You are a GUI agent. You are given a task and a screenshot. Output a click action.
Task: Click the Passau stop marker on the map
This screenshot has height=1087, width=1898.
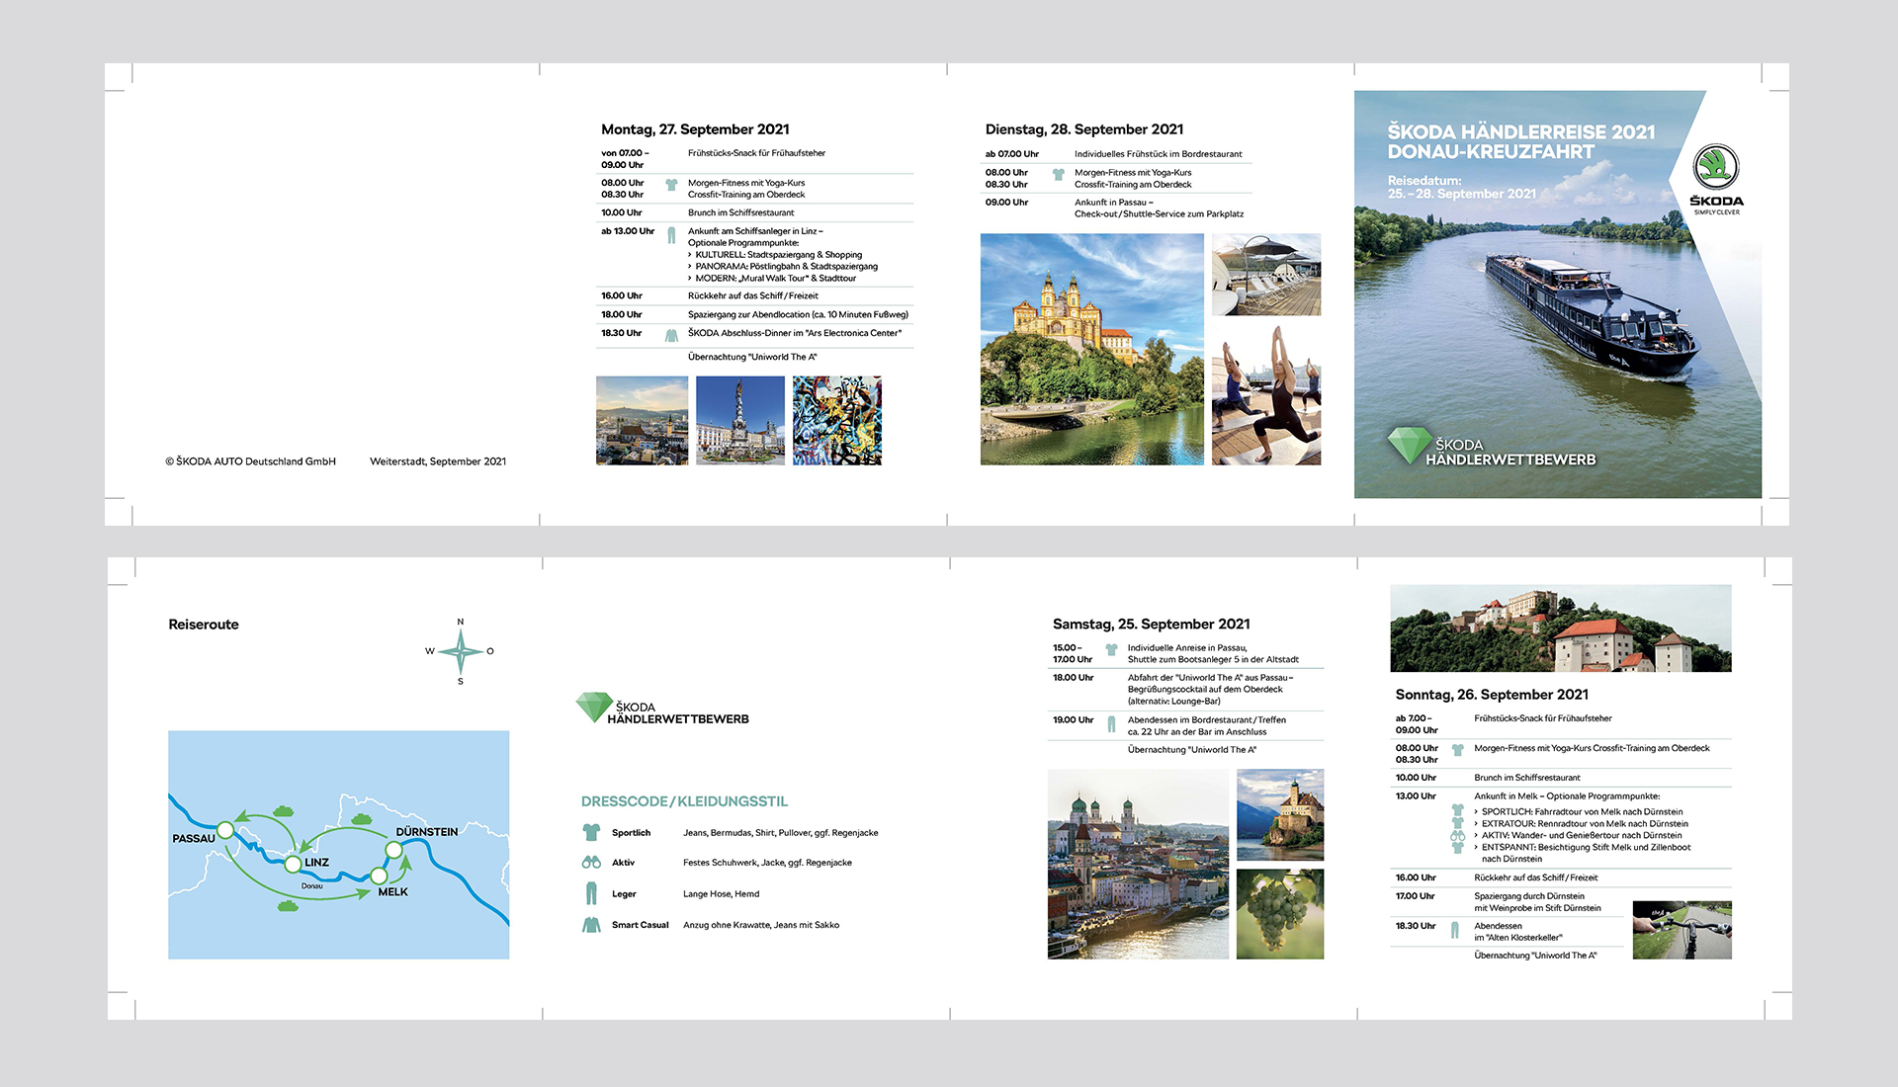pyautogui.click(x=225, y=830)
